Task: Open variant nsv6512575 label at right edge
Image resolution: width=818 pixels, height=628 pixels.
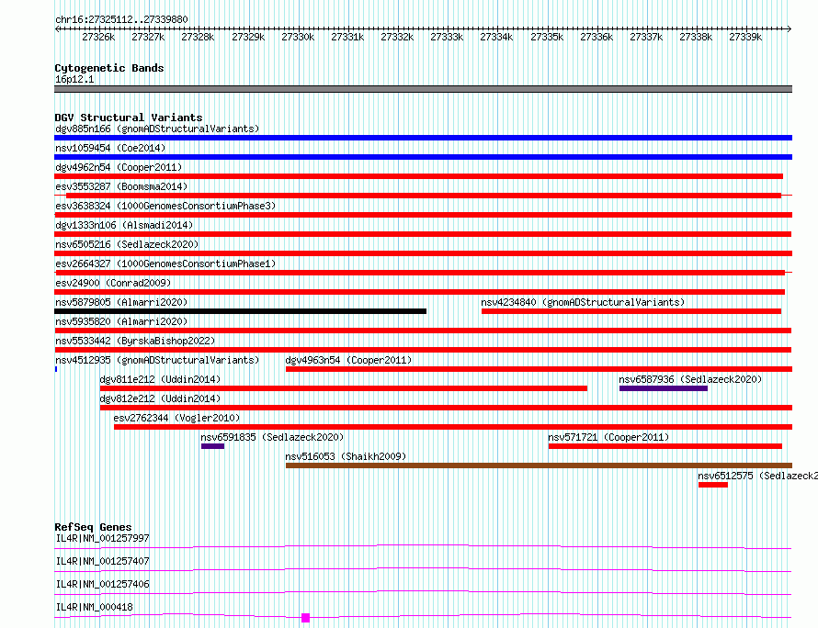Action: [757, 476]
